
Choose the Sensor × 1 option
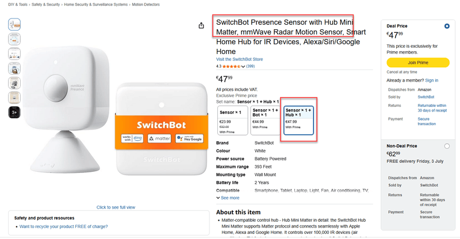click(233, 121)
